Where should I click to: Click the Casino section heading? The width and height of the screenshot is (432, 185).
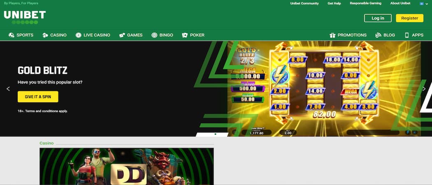click(x=46, y=143)
